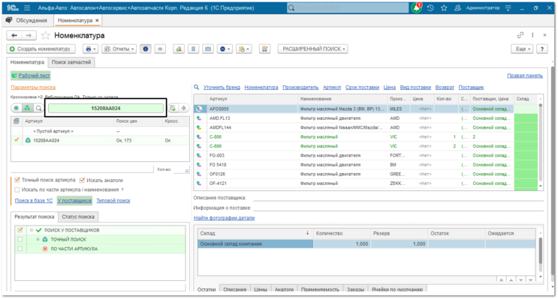Open Правая панель link

(x=525, y=75)
